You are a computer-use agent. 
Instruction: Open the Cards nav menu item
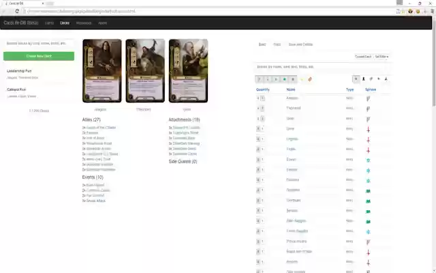click(49, 23)
